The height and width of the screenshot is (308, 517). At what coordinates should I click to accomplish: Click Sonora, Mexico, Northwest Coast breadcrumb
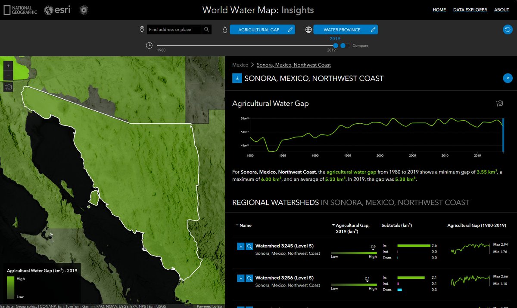pyautogui.click(x=294, y=65)
